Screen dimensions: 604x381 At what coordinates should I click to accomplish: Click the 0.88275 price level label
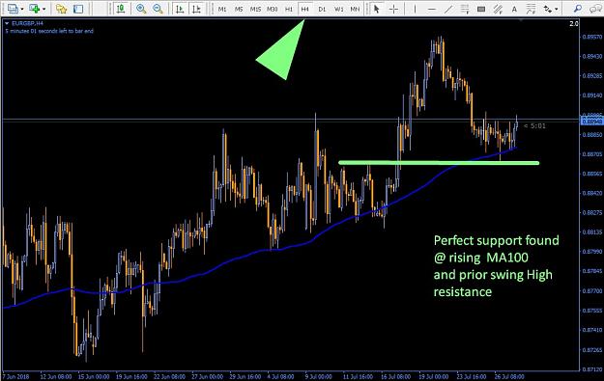pos(592,212)
